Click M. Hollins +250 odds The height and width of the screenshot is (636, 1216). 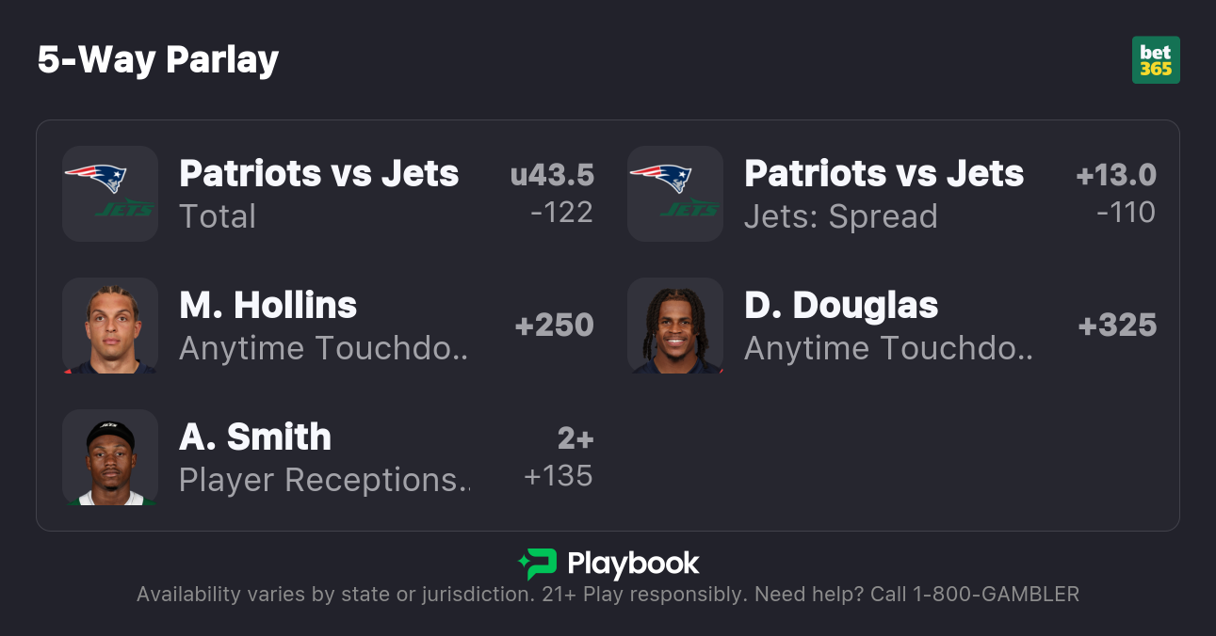(x=554, y=326)
